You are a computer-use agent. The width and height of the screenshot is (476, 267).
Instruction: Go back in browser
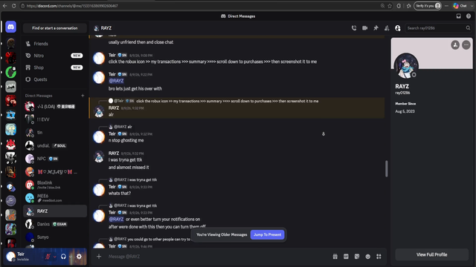[x=5, y=6]
